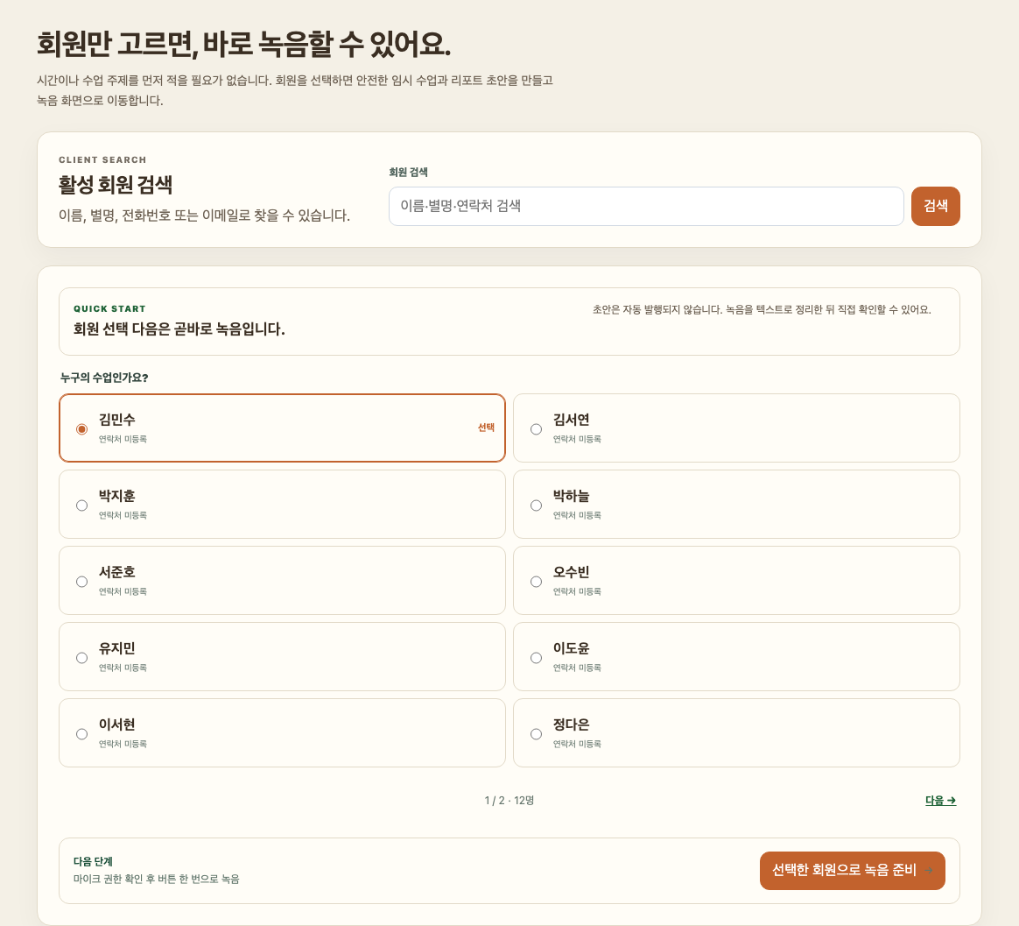This screenshot has height=926, width=1019.
Task: Choose the 정다은 radio button
Action: 536,733
